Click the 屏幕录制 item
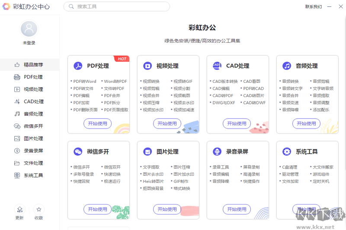 pyautogui.click(x=251, y=167)
